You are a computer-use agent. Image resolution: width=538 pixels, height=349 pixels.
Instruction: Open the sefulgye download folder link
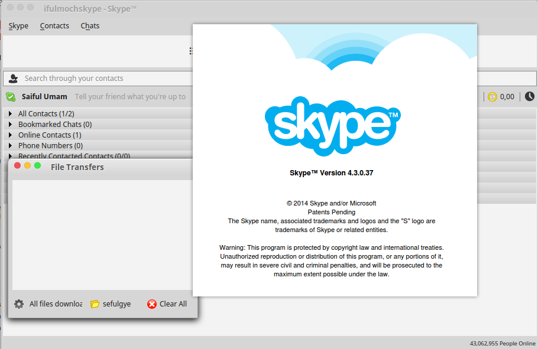click(116, 304)
